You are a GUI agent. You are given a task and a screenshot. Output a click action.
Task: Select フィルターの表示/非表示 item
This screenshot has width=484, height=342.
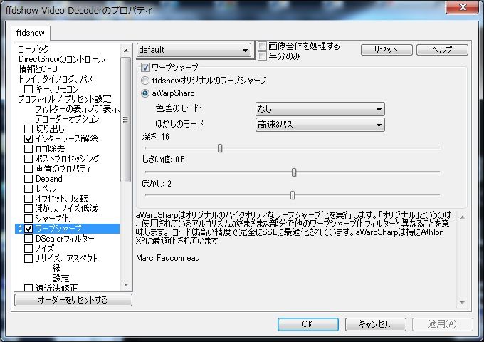point(77,109)
